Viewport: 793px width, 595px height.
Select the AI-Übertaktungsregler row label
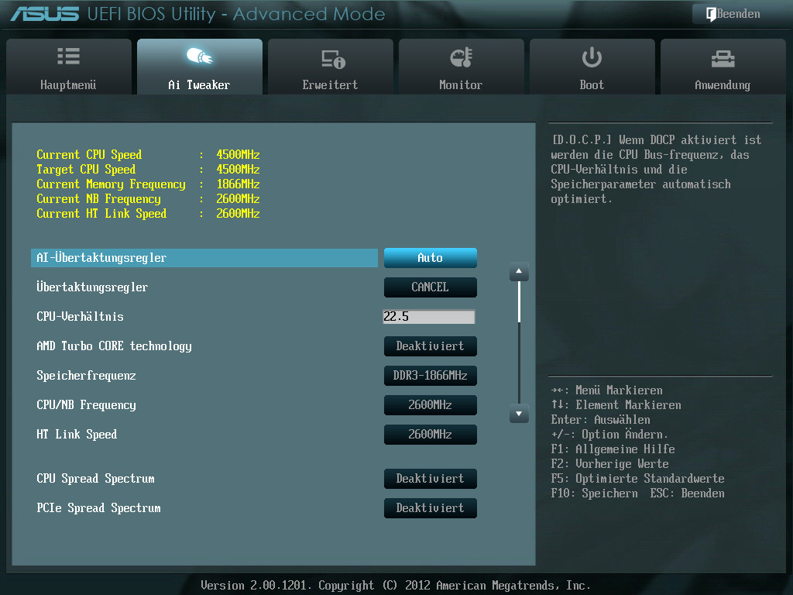pyautogui.click(x=101, y=257)
